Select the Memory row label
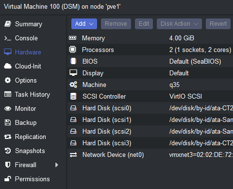The width and height of the screenshot is (233, 189). [x=94, y=38]
